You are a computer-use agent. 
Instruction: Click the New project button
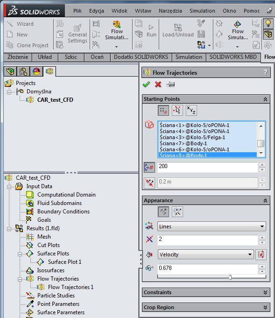point(17,35)
